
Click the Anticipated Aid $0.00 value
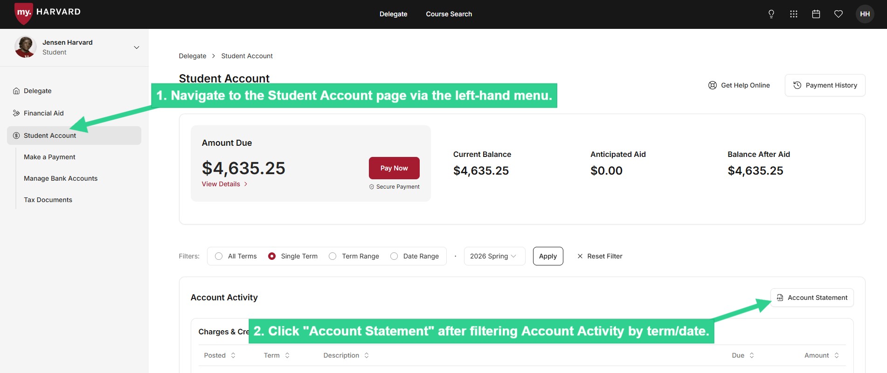pos(606,171)
